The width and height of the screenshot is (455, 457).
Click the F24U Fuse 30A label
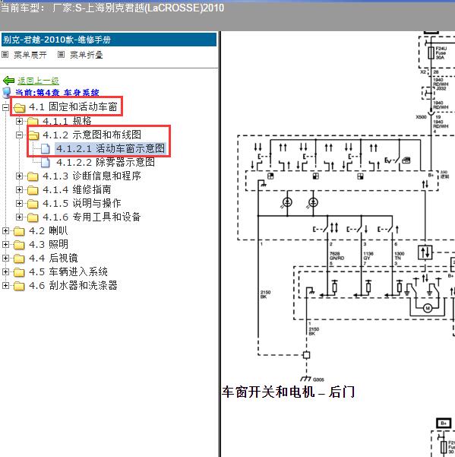pyautogui.click(x=441, y=52)
